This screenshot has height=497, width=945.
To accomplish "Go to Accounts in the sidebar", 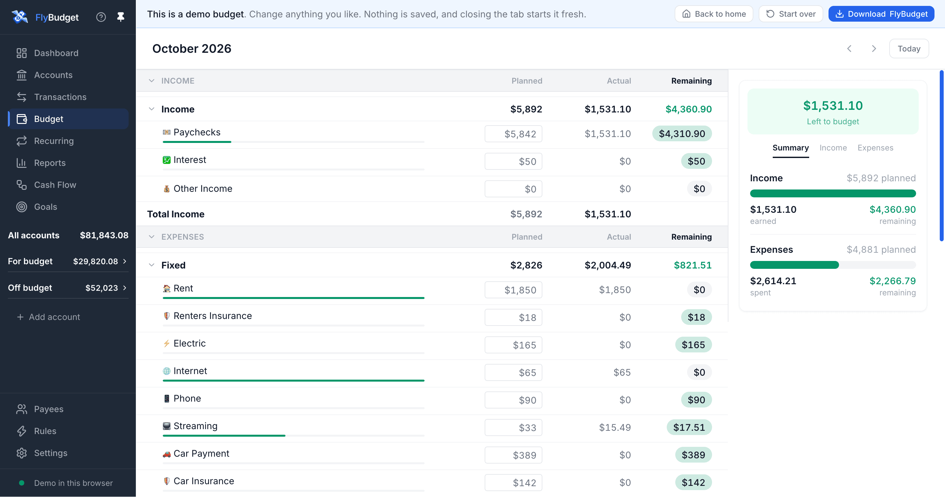I will [x=68, y=75].
